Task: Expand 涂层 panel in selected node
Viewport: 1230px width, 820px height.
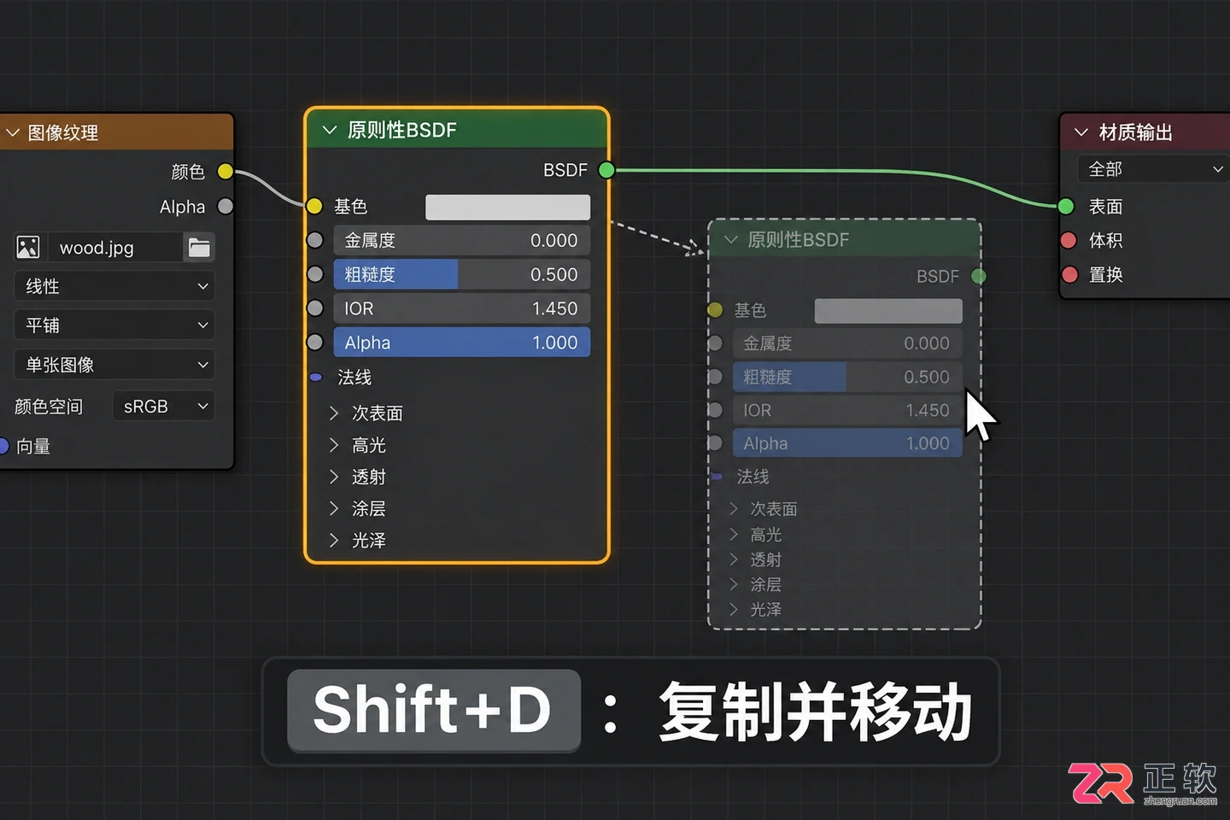Action: coord(334,508)
